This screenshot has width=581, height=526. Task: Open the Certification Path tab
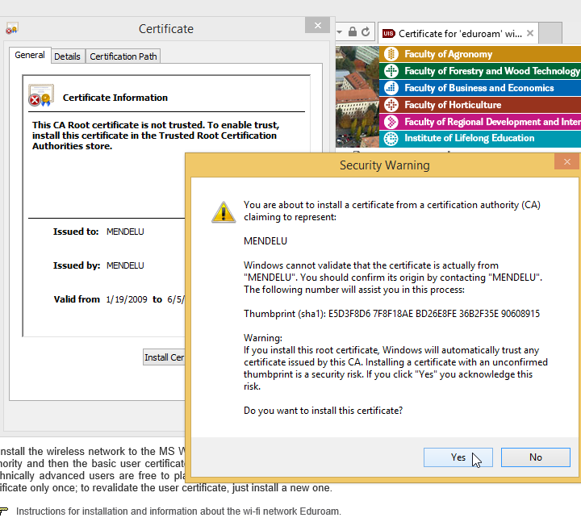coord(123,56)
